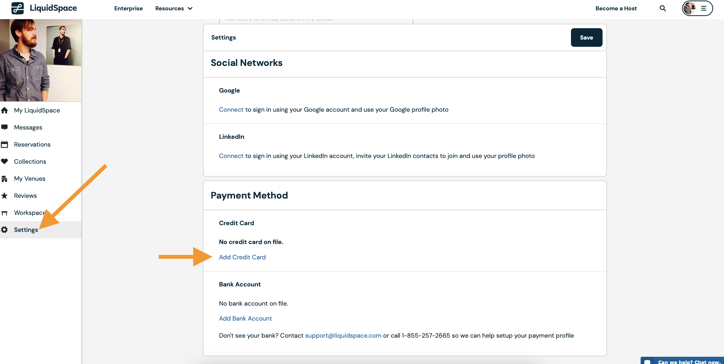The height and width of the screenshot is (364, 724).
Task: Click the My Venues building icon
Action: pos(4,178)
